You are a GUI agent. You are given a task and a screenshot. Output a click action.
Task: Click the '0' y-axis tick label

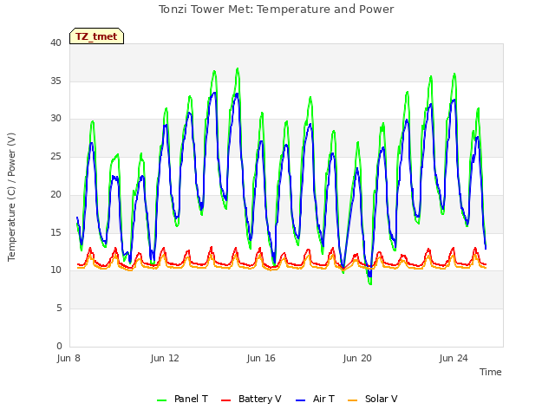click(x=59, y=346)
